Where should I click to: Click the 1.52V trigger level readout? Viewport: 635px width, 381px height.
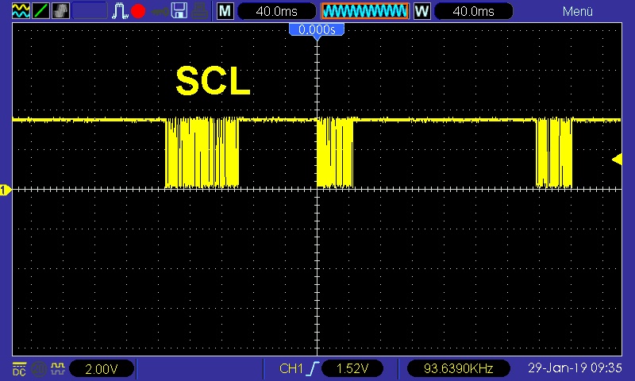click(352, 368)
